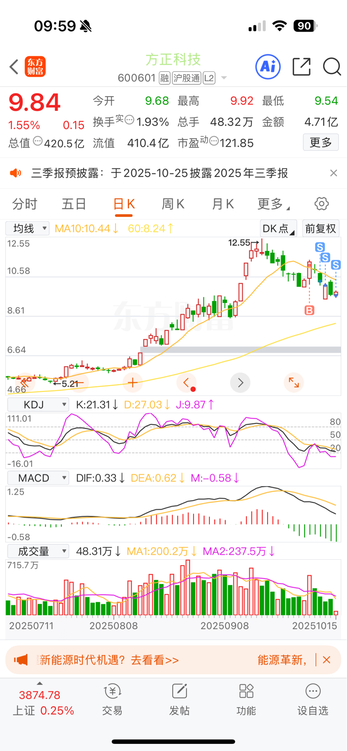This screenshot has width=347, height=751.
Task: Tap the 上证 3874.78 index ticker
Action: 43,703
